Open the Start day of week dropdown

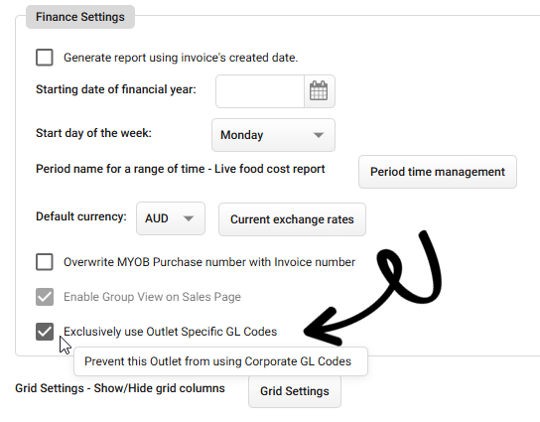273,135
